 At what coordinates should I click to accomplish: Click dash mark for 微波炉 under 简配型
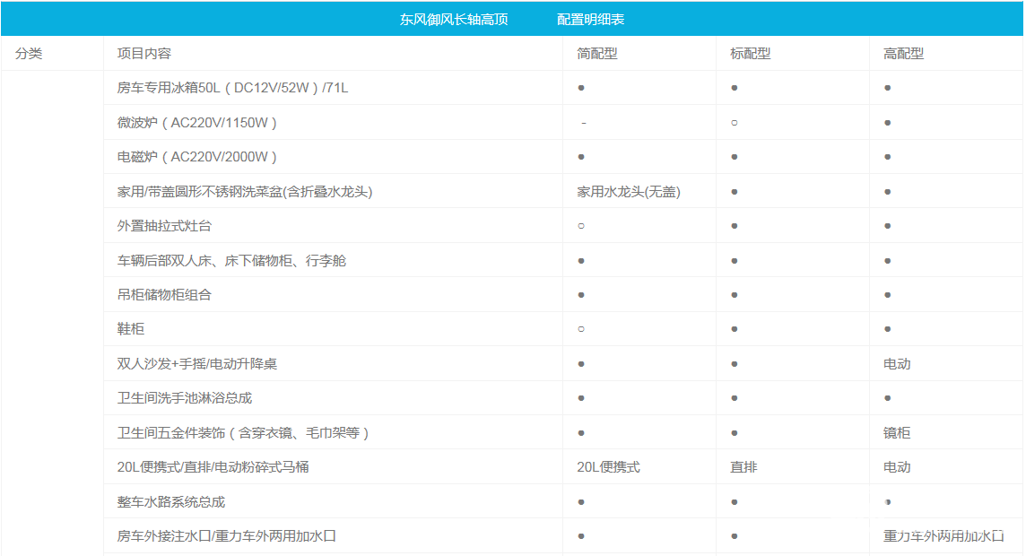click(584, 123)
